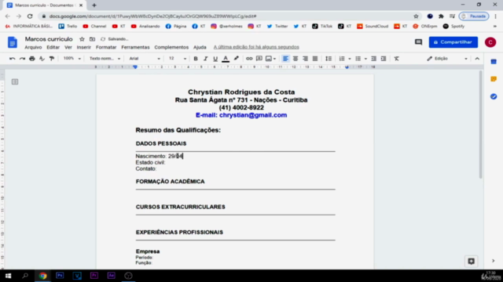The width and height of the screenshot is (503, 282).
Task: Open the font size 12 dropdown
Action: [x=177, y=59]
